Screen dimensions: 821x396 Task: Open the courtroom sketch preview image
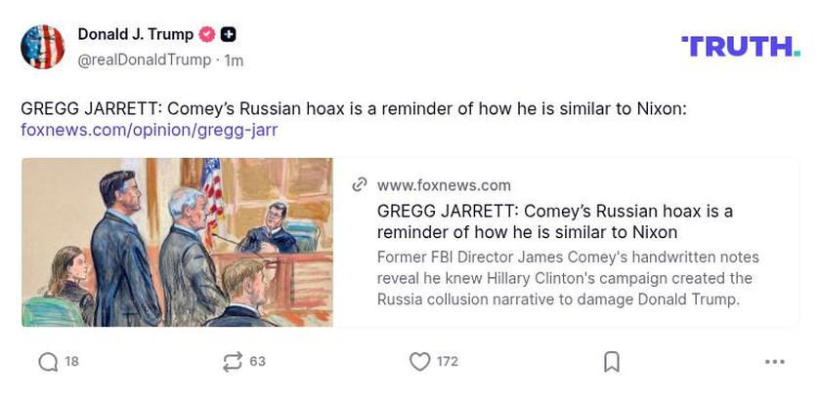click(177, 242)
